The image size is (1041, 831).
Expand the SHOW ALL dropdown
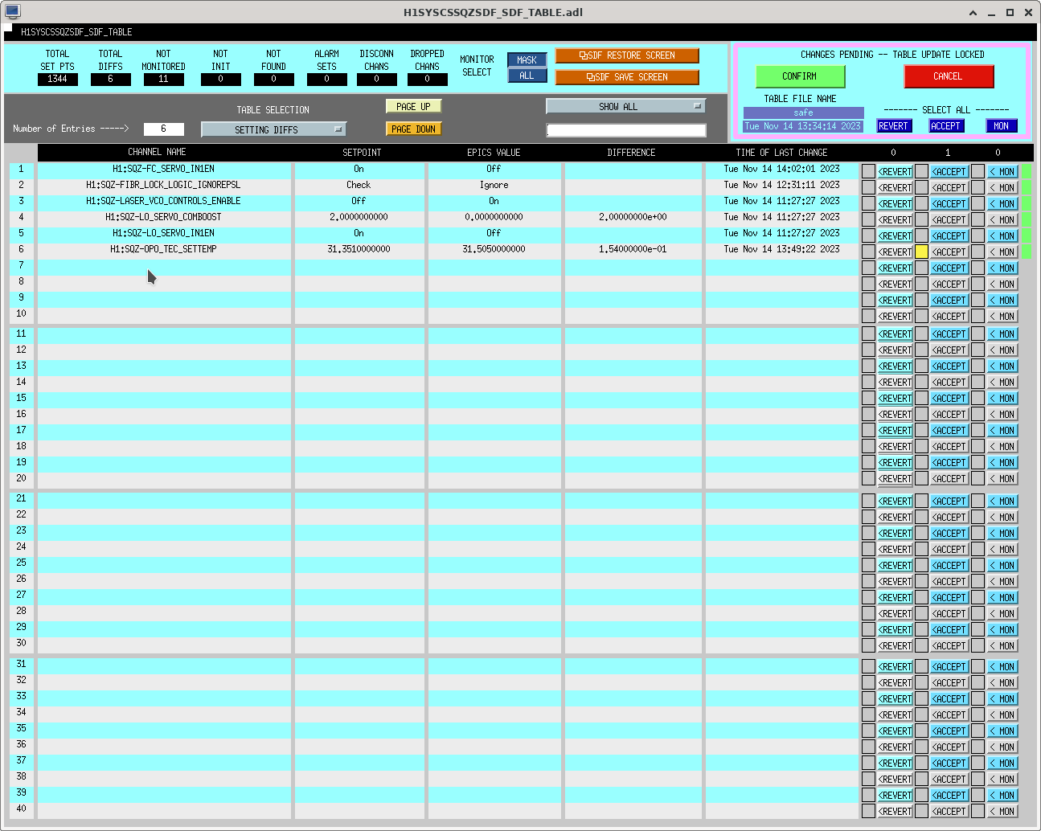pyautogui.click(x=625, y=106)
